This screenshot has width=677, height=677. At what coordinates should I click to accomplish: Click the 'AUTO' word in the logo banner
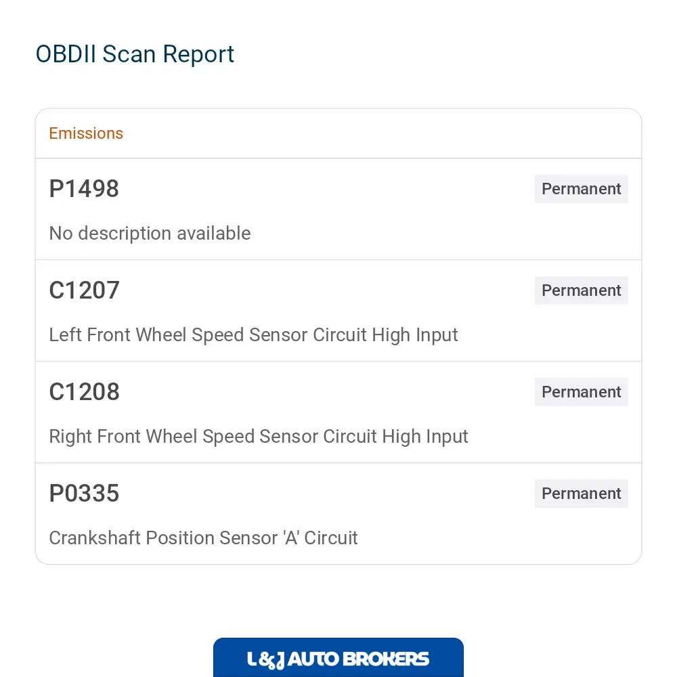click(313, 659)
